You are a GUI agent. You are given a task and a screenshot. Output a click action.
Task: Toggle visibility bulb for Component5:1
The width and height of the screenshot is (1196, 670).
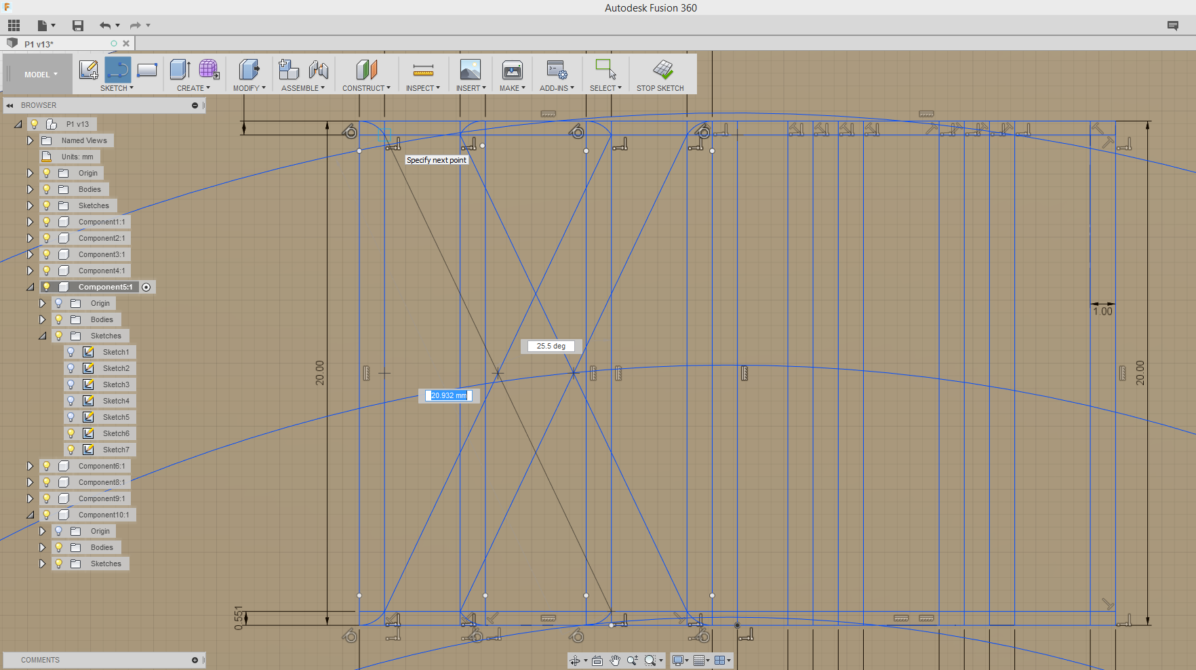[46, 287]
